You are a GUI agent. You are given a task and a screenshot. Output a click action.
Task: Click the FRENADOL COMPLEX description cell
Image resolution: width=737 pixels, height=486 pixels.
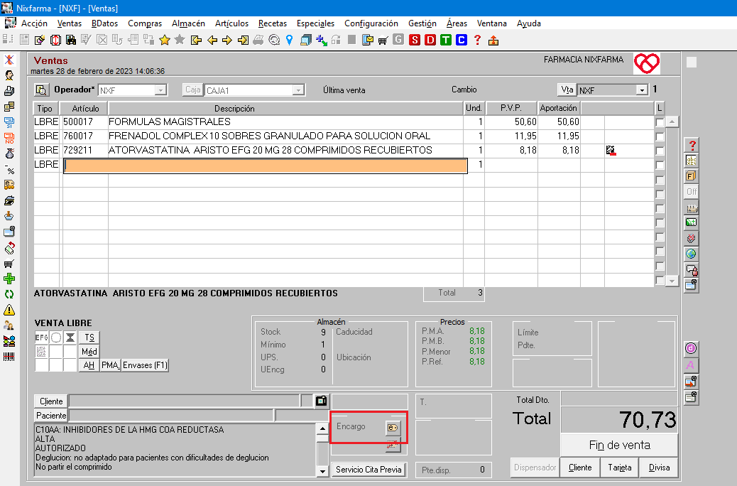tap(285, 136)
